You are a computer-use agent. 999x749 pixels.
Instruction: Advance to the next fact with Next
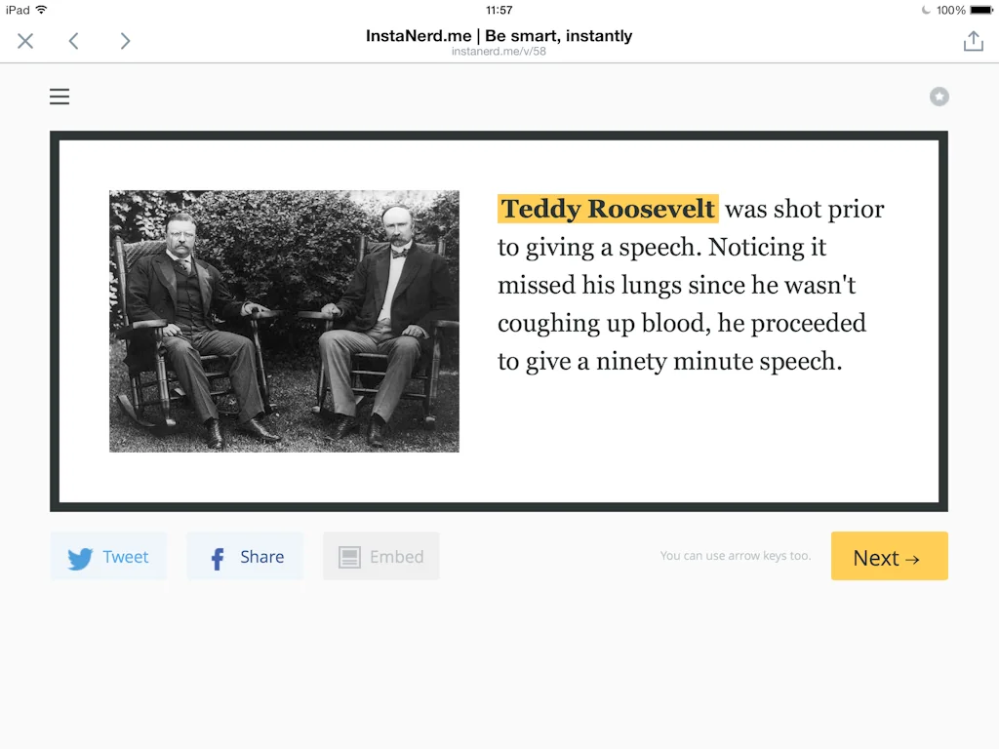pyautogui.click(x=889, y=557)
